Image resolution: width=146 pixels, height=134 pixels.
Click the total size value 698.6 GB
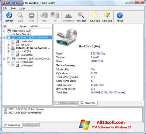click(108, 92)
